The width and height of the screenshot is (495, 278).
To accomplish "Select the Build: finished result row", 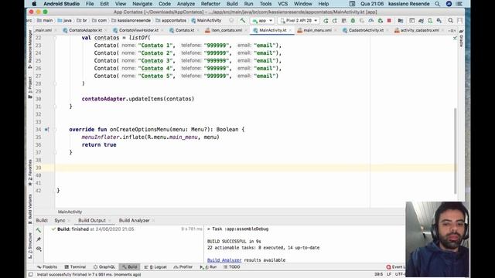I will (x=126, y=229).
